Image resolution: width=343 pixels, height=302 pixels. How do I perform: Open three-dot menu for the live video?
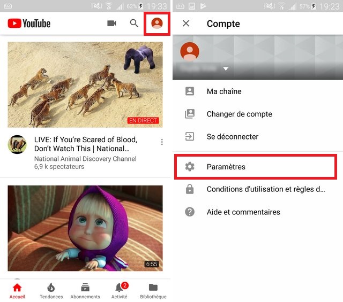pos(162,142)
